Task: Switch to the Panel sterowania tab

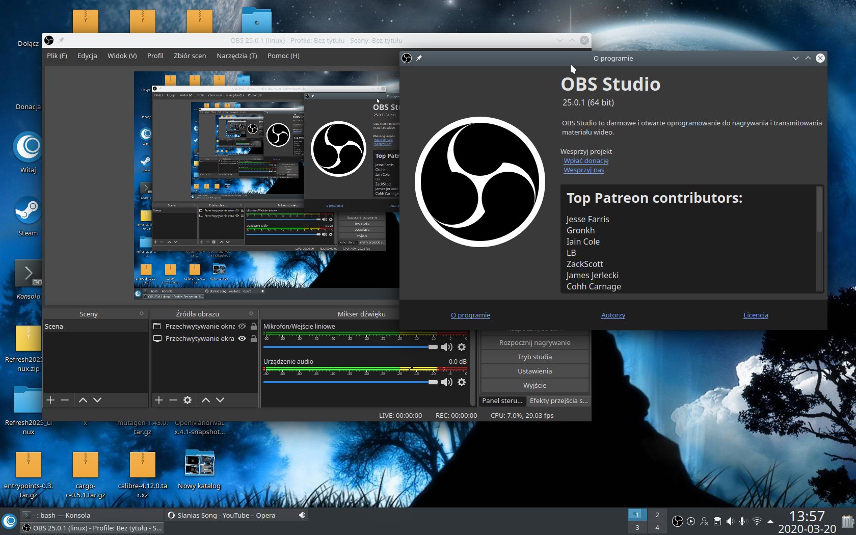Action: (x=502, y=400)
